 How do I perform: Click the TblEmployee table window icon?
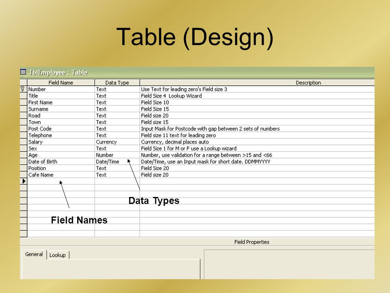[23, 72]
